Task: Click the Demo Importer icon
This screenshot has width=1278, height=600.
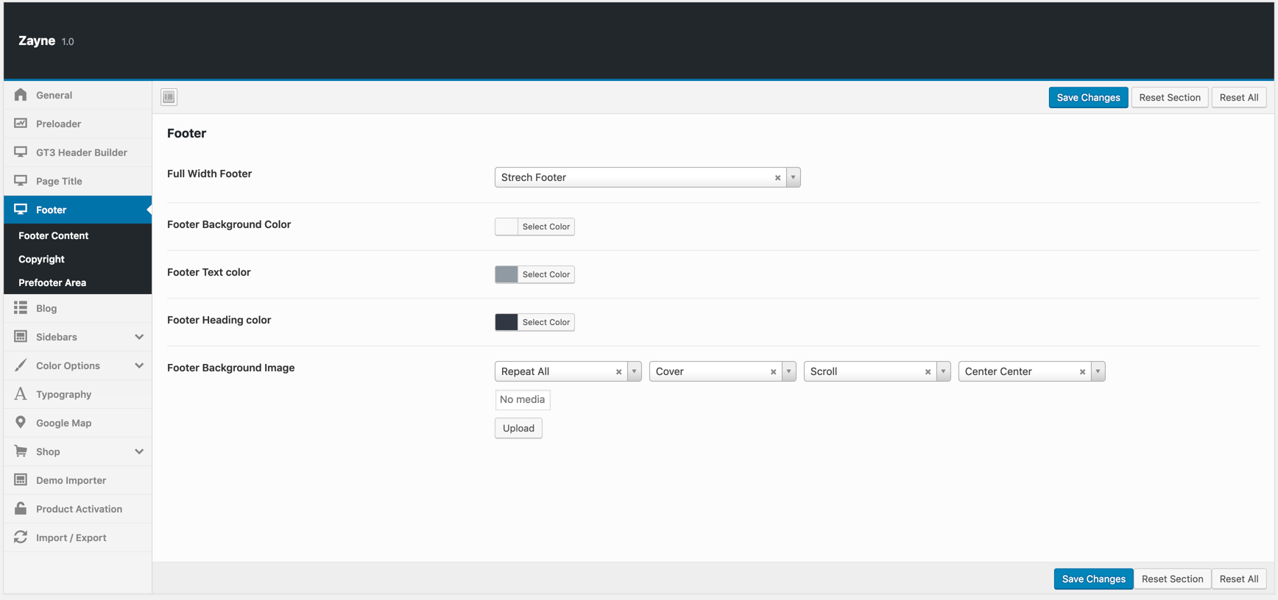Action: tap(21, 480)
